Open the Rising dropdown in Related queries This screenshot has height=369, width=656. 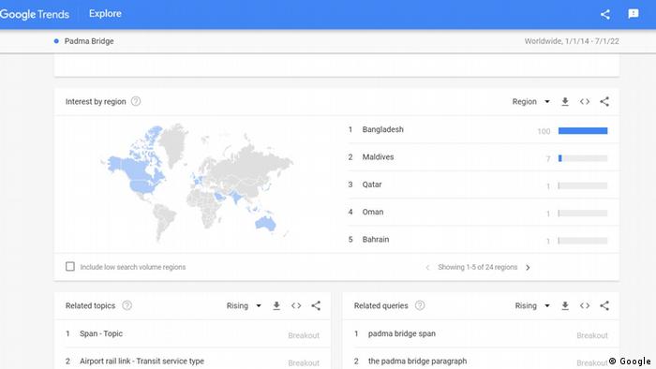pos(532,306)
